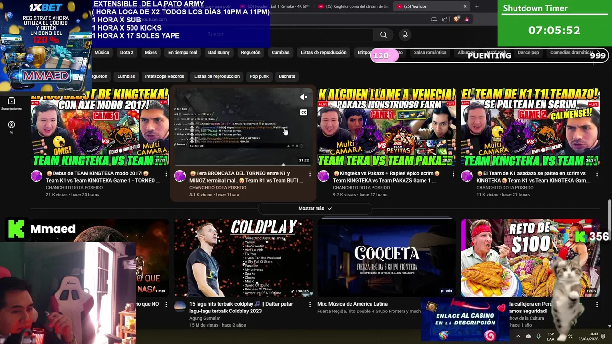Click the YouTube search magnifier button

coord(383,34)
